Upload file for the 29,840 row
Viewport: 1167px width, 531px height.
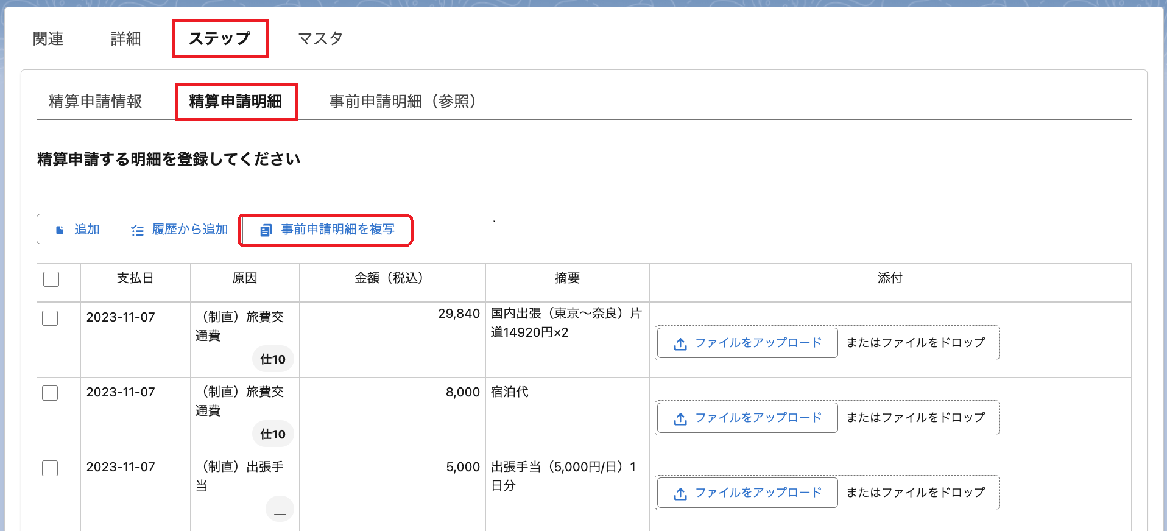tap(747, 343)
